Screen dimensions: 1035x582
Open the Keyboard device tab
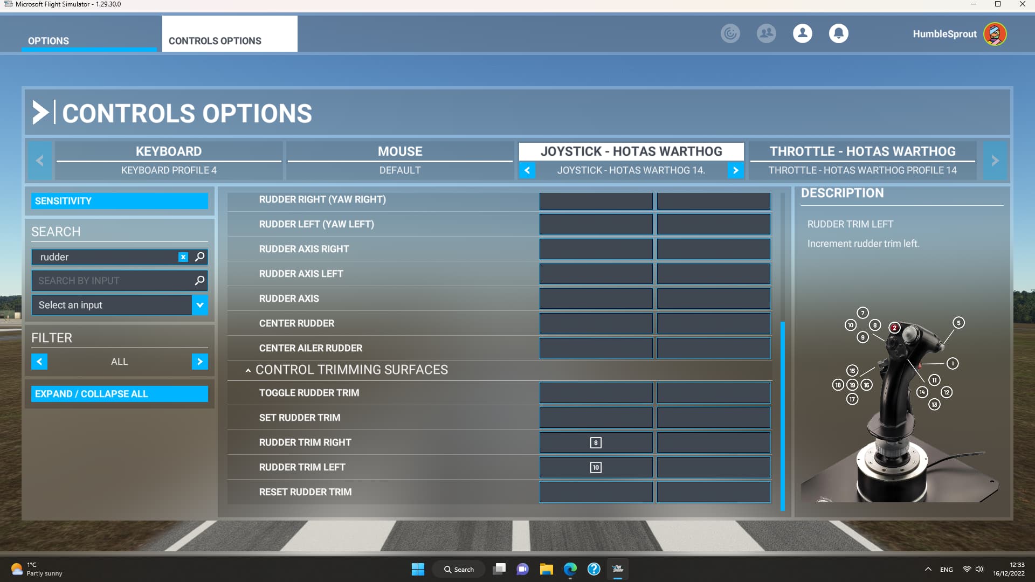pyautogui.click(x=169, y=151)
